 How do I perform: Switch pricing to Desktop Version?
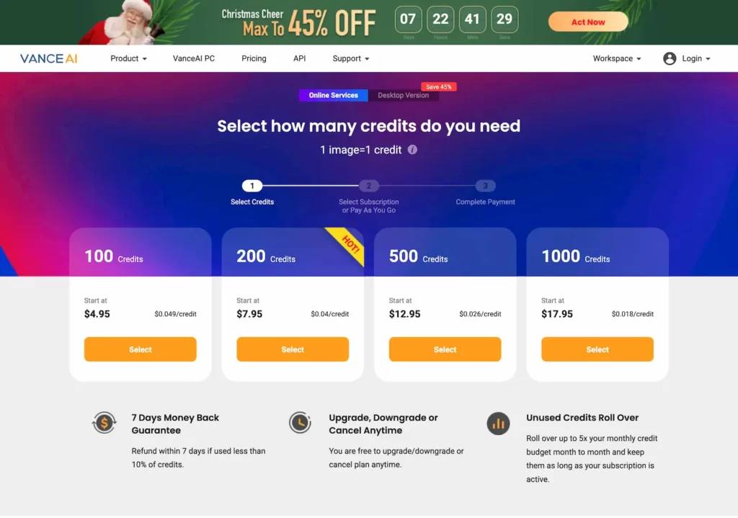(x=404, y=94)
